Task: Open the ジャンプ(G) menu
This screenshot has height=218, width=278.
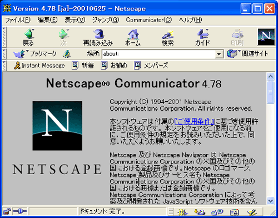Action: click(x=106, y=20)
